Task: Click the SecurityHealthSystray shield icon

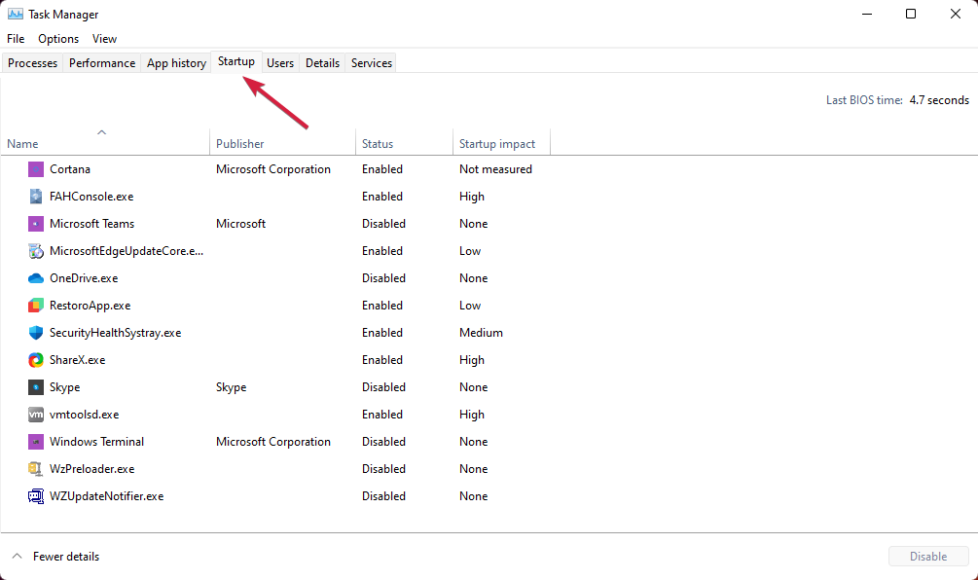Action: (36, 333)
